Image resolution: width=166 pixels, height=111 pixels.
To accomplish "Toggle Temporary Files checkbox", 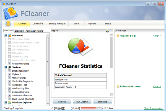I will pyautogui.click(x=9, y=85).
